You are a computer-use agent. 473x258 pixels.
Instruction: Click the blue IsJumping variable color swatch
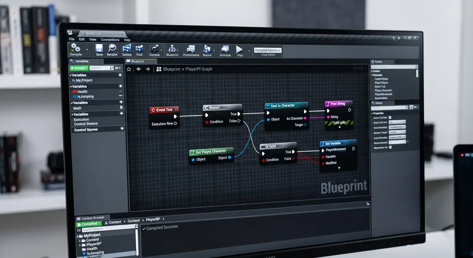(x=74, y=96)
